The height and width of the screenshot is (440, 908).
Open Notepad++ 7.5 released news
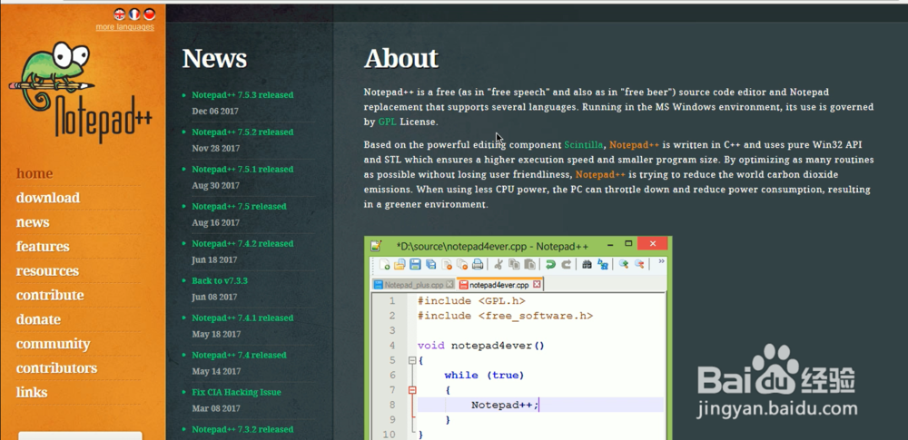(x=239, y=206)
